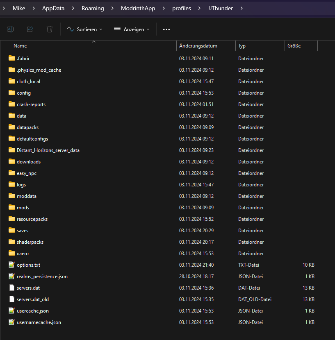The height and width of the screenshot is (340, 335).
Task: Click the servers.dat file icon
Action: coord(11,288)
